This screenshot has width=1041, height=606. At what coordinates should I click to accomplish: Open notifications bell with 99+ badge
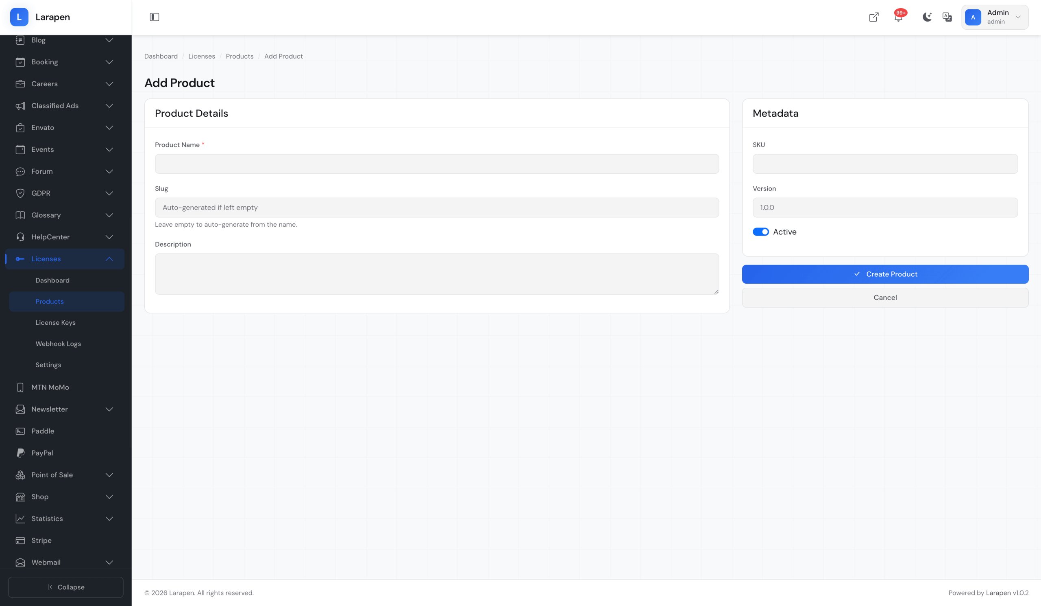898,17
